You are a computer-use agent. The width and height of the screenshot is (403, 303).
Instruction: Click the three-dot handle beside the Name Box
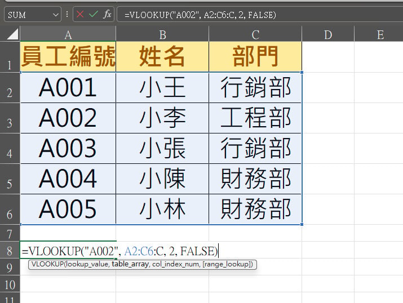click(x=67, y=14)
